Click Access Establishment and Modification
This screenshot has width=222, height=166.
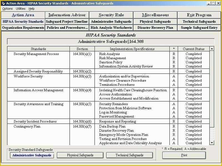[x=129, y=98]
